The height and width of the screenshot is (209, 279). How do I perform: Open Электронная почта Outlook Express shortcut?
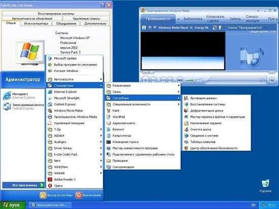(23, 107)
